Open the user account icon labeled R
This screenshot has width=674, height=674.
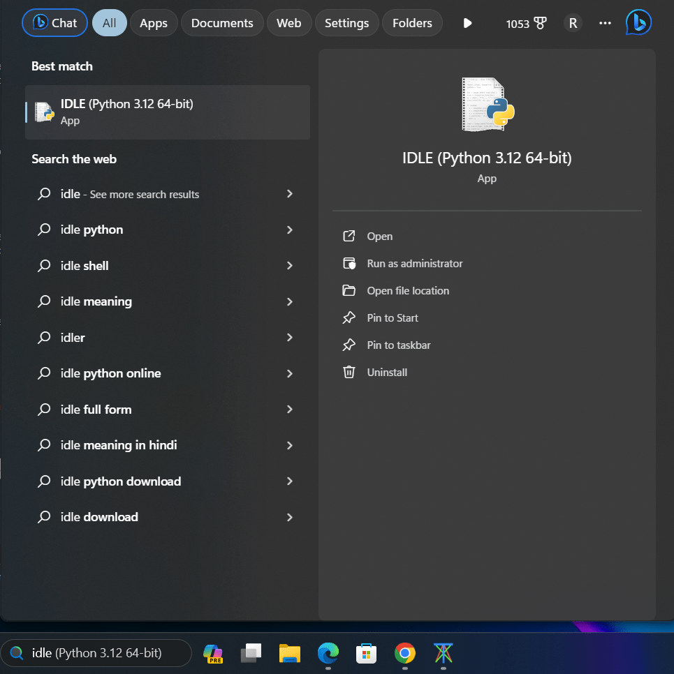click(x=572, y=22)
